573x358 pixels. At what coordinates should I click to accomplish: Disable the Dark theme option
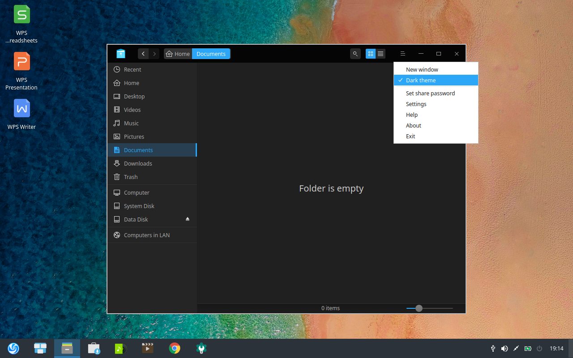point(421,80)
